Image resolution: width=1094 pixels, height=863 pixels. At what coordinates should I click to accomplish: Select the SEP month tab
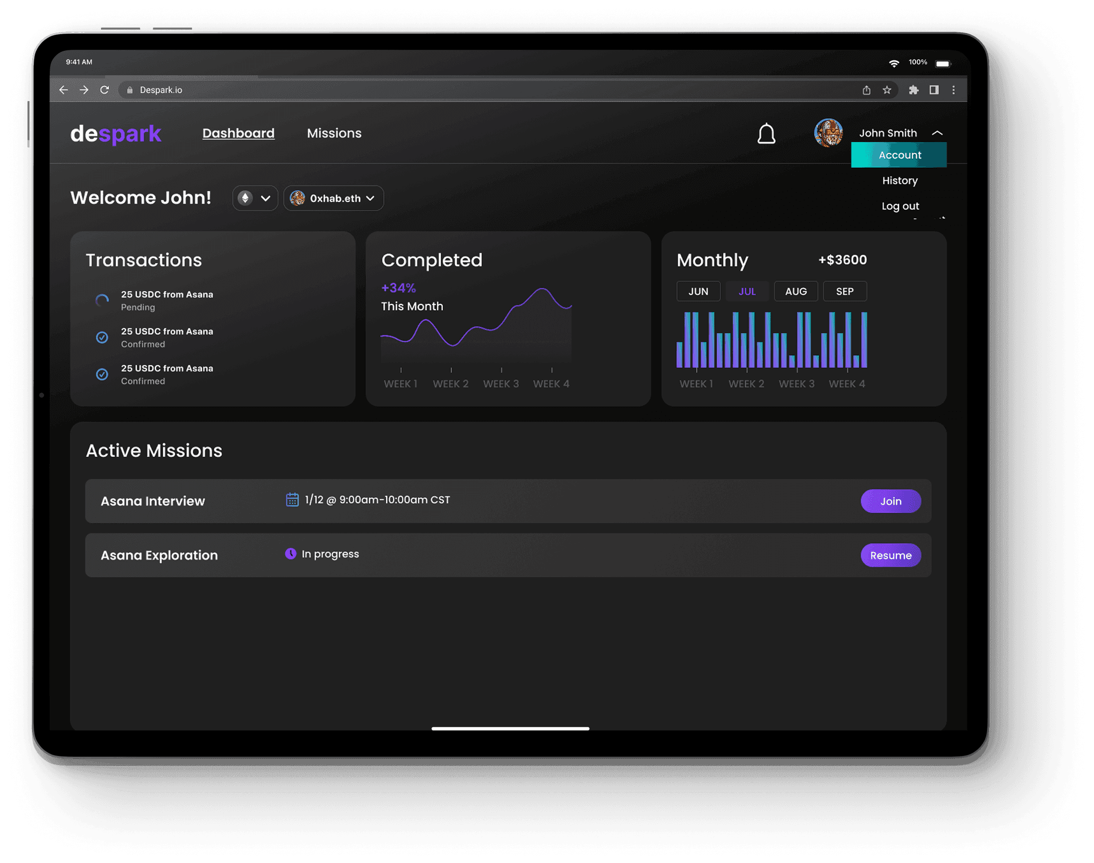tap(845, 291)
